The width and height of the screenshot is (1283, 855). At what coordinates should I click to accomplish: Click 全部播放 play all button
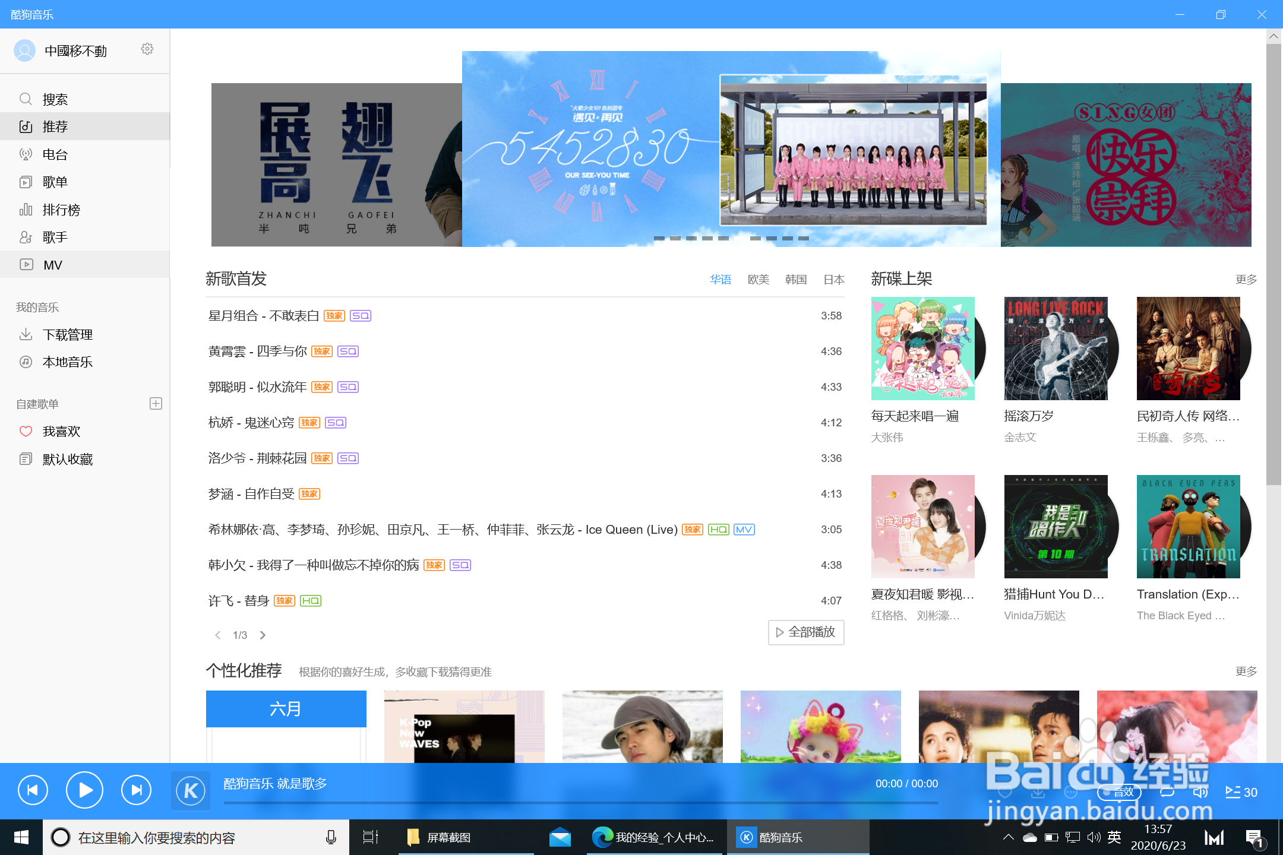pyautogui.click(x=806, y=632)
